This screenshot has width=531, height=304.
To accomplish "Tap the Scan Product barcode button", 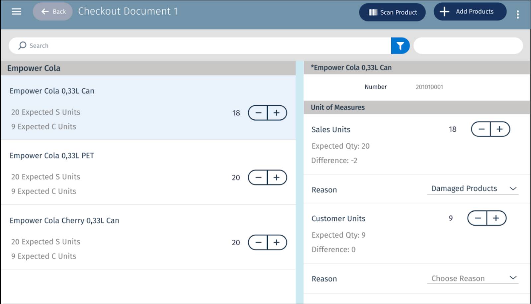I will (x=392, y=12).
